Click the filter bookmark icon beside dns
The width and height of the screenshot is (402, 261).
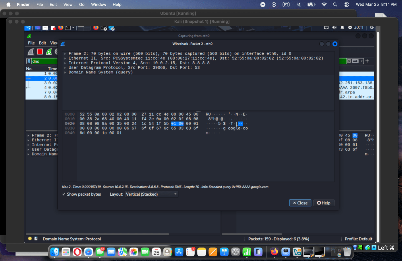[x=29, y=61]
